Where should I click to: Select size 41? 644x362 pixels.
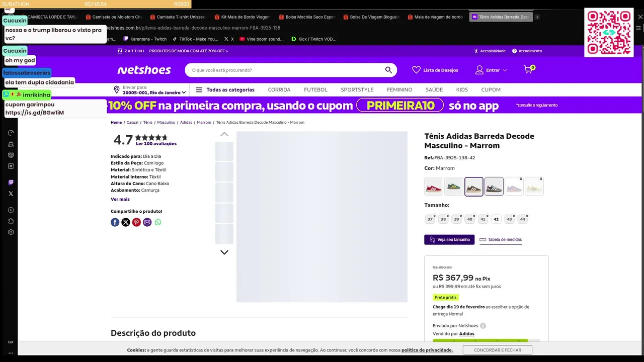483,219
